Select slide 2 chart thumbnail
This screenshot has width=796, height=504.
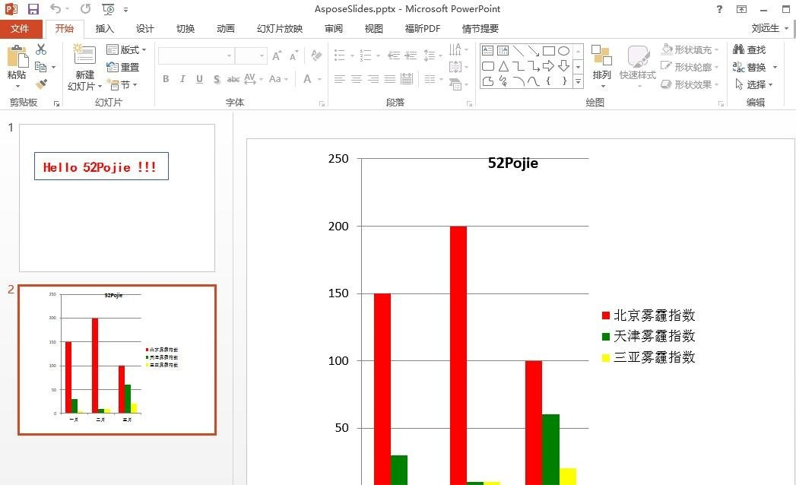point(117,360)
